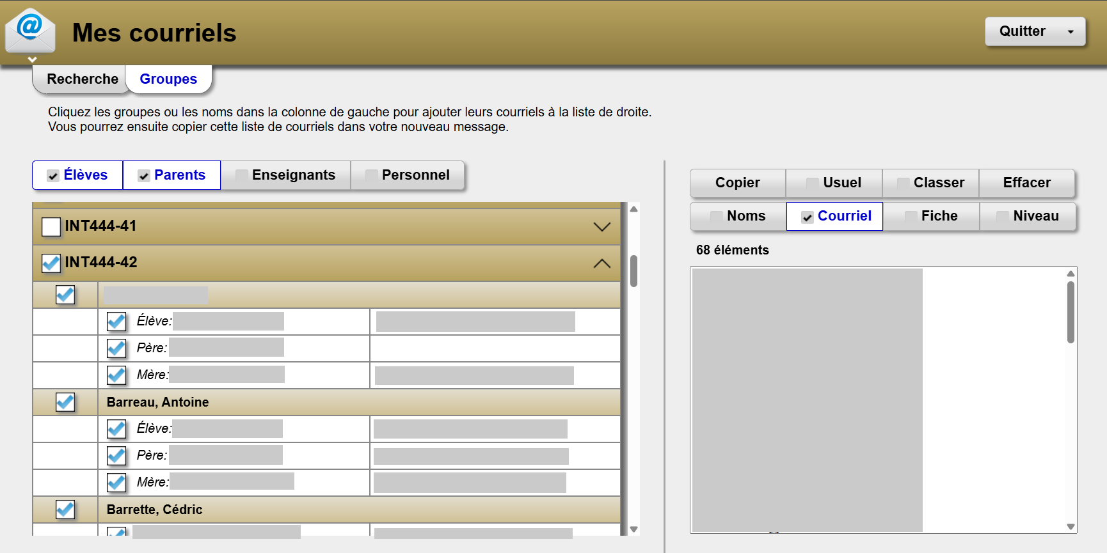Uncheck the INT444-42 group checkbox
Screen dimensions: 1107x553
(x=51, y=263)
